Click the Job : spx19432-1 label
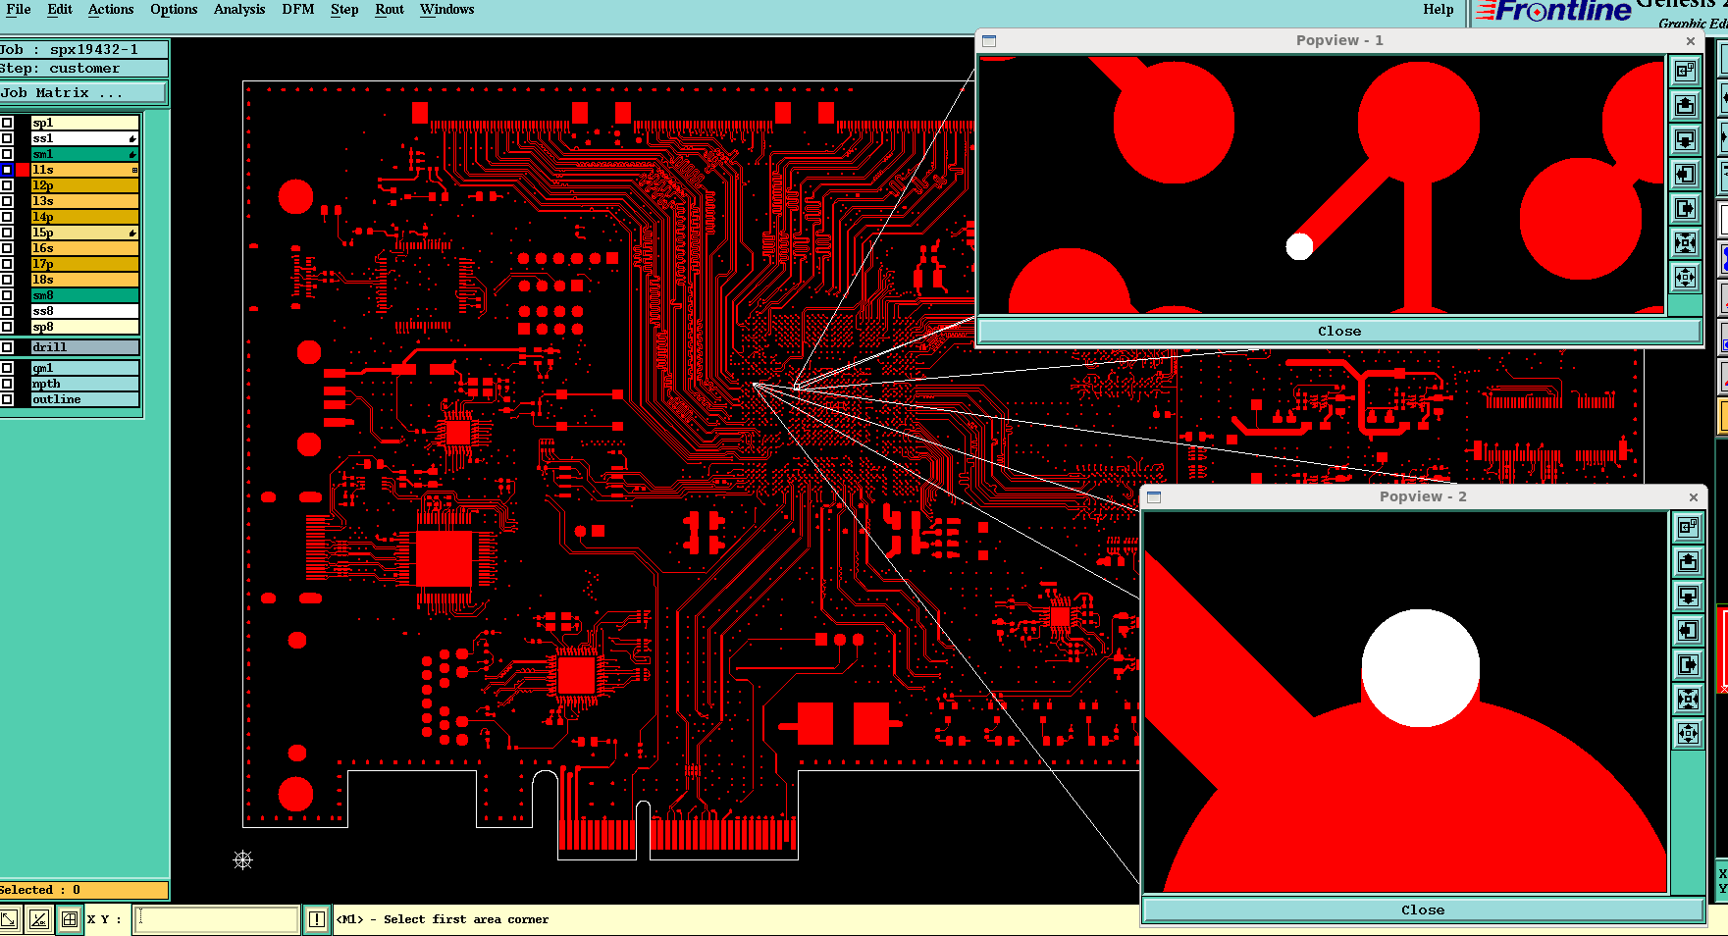The image size is (1728, 936). pos(83,49)
